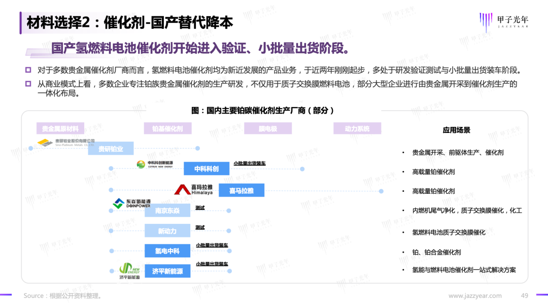The width and height of the screenshot is (548, 308).
Task: Open the www.jazzyear.com link
Action: pyautogui.click(x=475, y=296)
